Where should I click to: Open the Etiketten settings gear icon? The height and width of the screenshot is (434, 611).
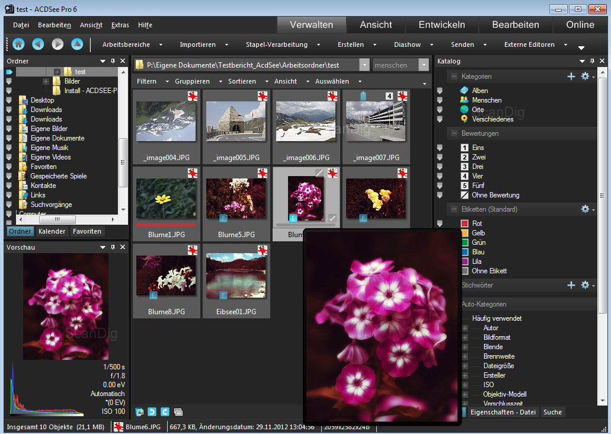coord(586,209)
